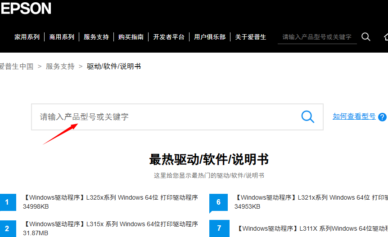Click the white header search magnifier icon

pyautogui.click(x=366, y=37)
